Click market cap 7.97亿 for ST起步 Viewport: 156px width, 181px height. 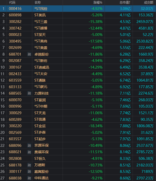125,139
